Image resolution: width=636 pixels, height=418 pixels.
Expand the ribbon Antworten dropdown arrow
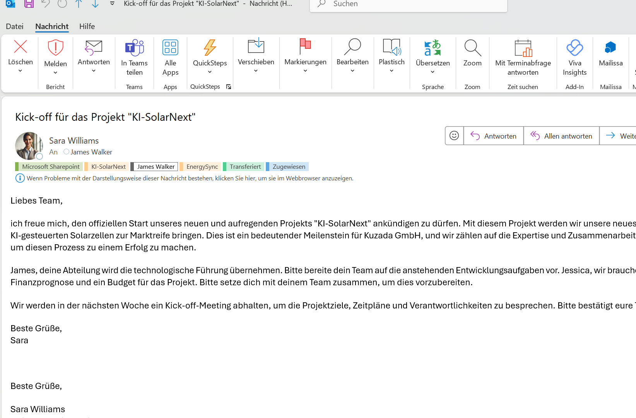pos(94,70)
